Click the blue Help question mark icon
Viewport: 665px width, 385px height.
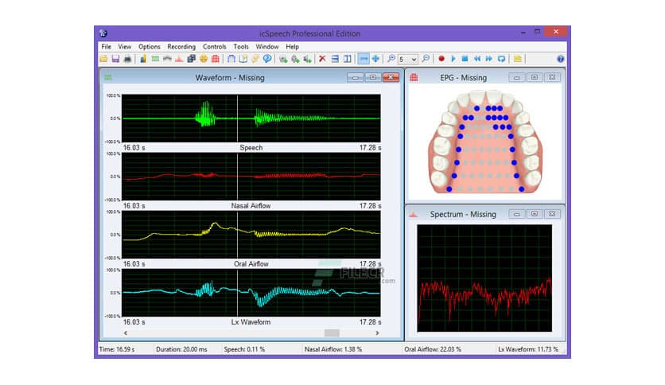click(560, 59)
